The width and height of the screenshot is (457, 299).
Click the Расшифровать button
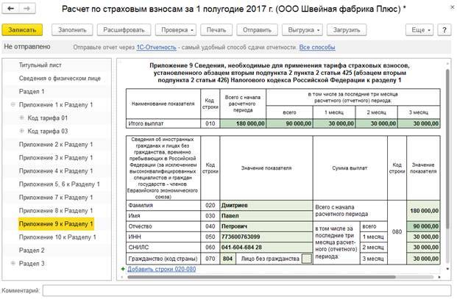(x=124, y=30)
